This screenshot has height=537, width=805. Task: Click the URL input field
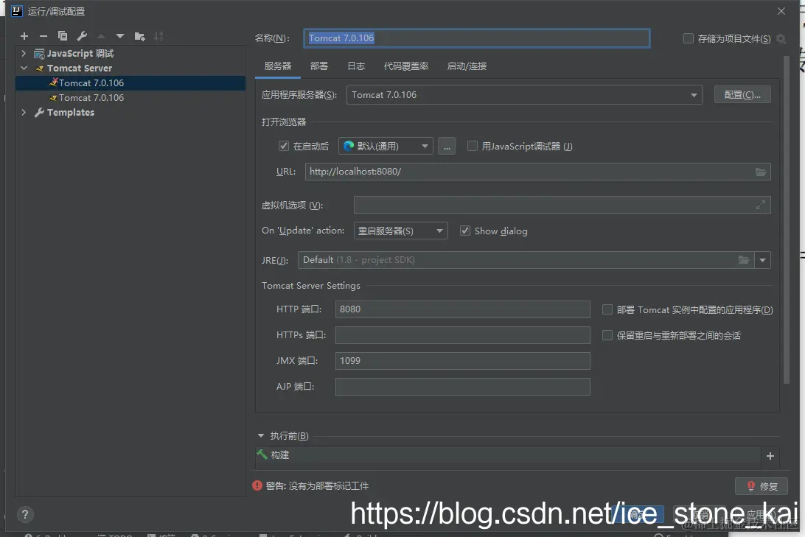(537, 172)
